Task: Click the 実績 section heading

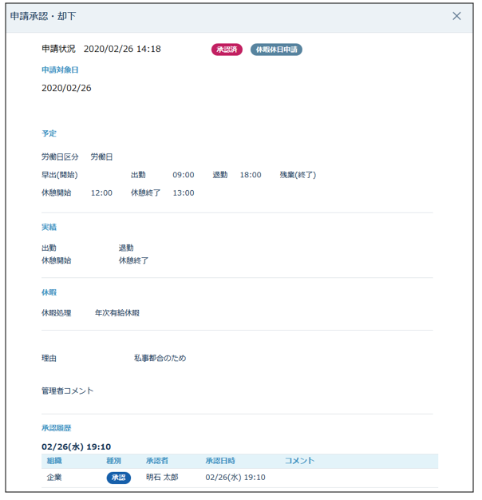Action: coord(49,228)
